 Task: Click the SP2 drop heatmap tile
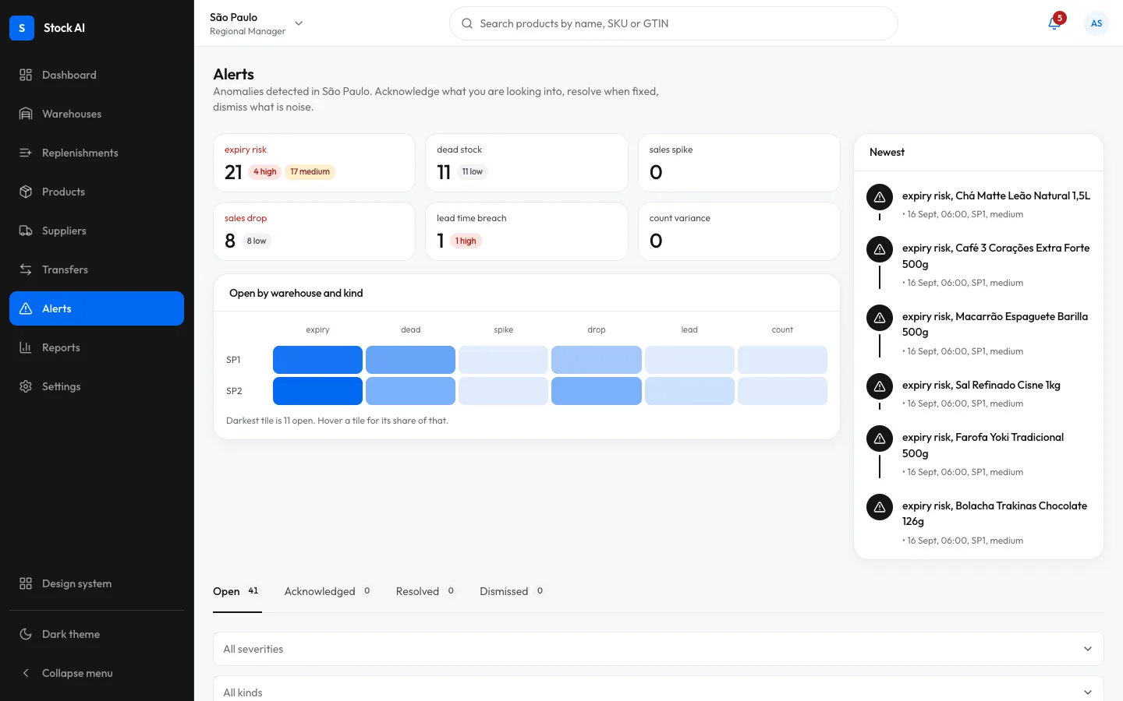(597, 391)
